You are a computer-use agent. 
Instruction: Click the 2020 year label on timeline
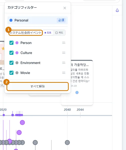[3, 110]
